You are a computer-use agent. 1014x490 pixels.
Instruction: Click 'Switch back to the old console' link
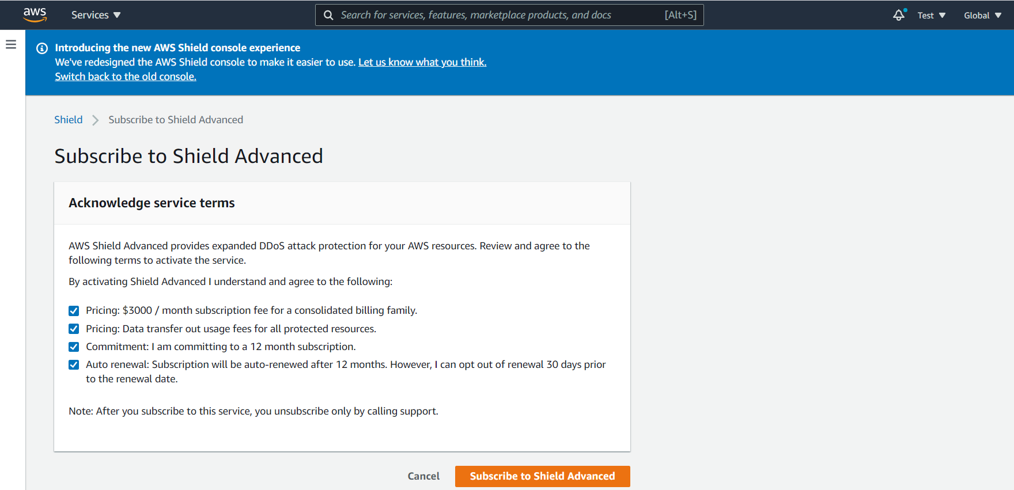pos(126,77)
